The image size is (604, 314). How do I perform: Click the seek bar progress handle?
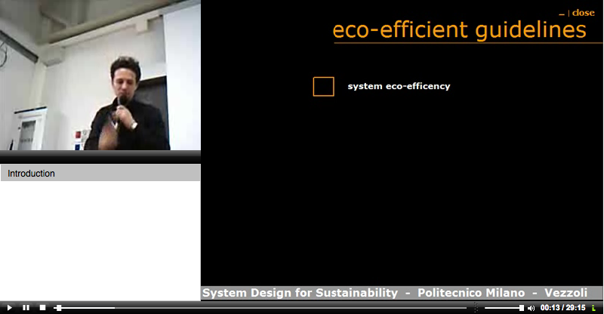(x=59, y=308)
